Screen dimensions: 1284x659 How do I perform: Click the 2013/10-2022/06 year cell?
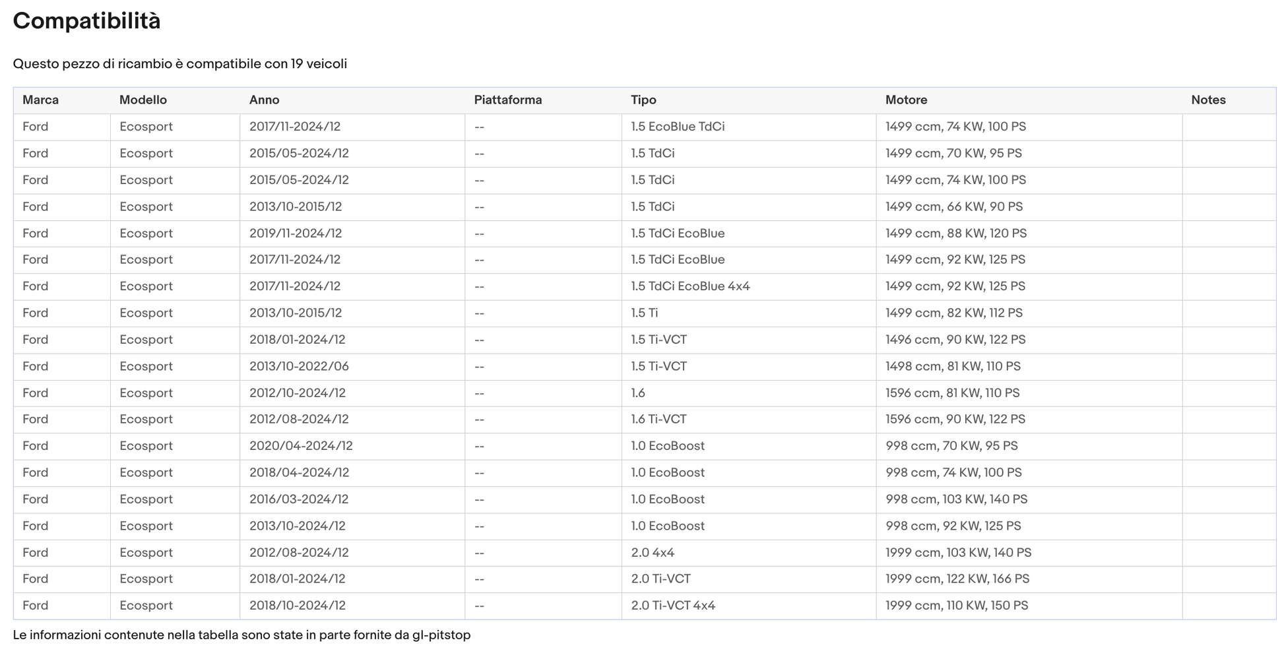click(x=299, y=366)
